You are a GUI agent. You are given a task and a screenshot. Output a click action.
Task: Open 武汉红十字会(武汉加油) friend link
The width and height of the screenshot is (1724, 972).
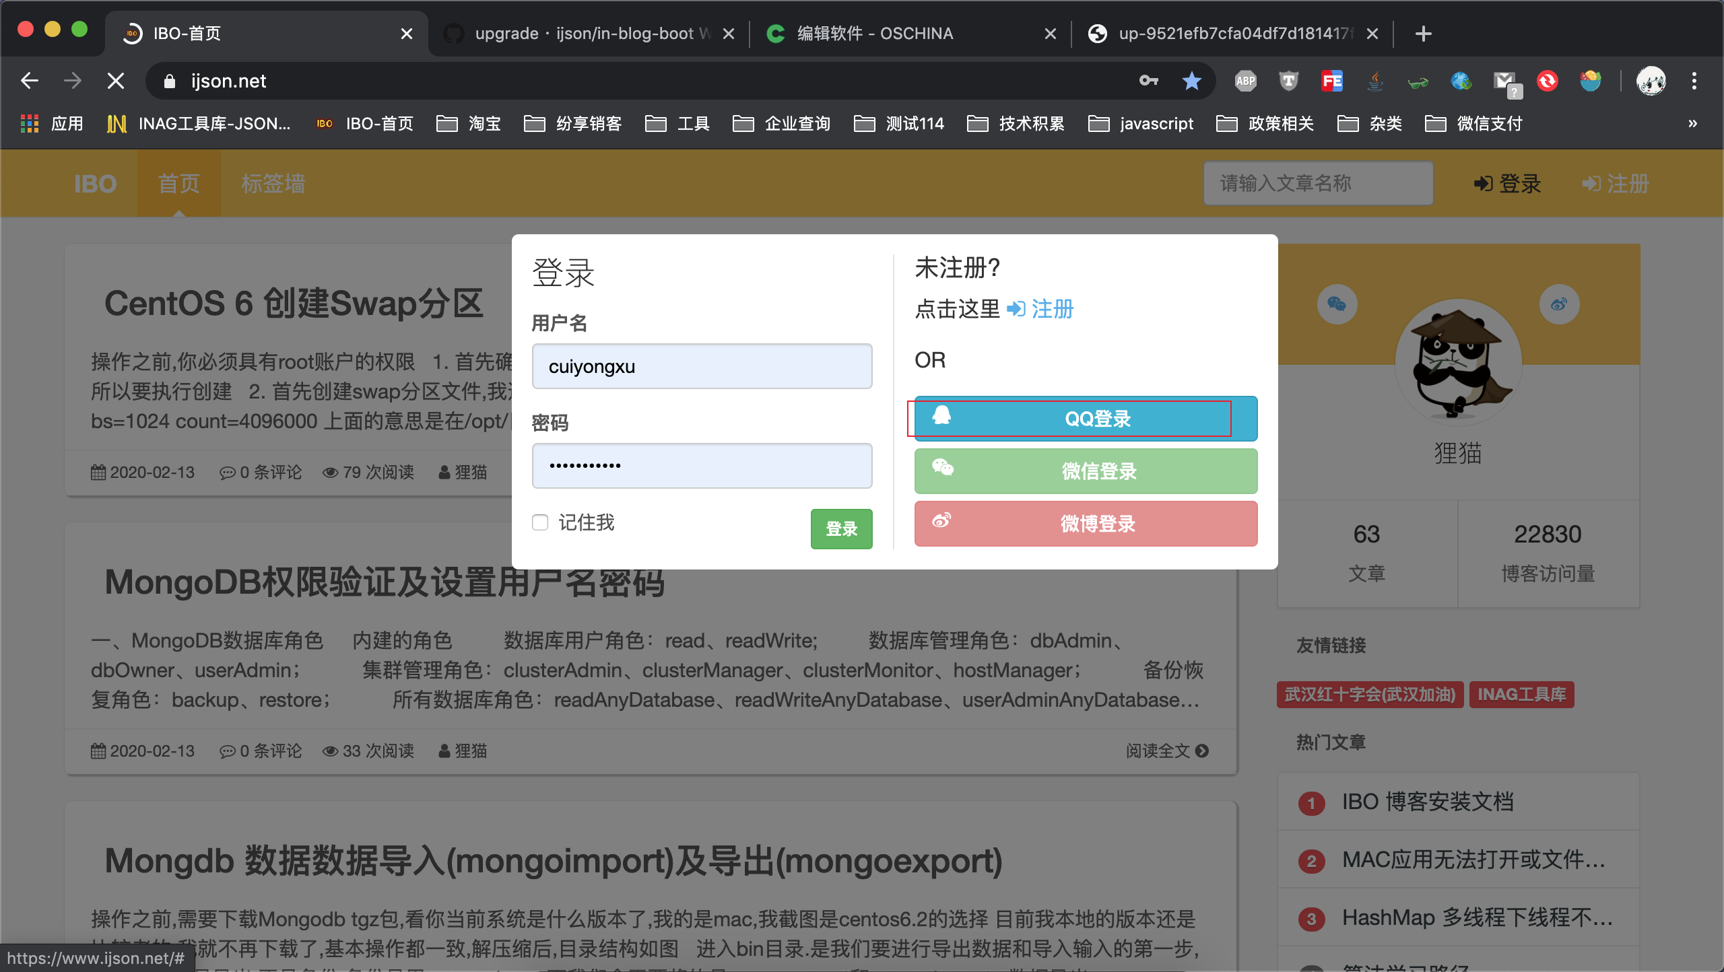click(x=1370, y=694)
